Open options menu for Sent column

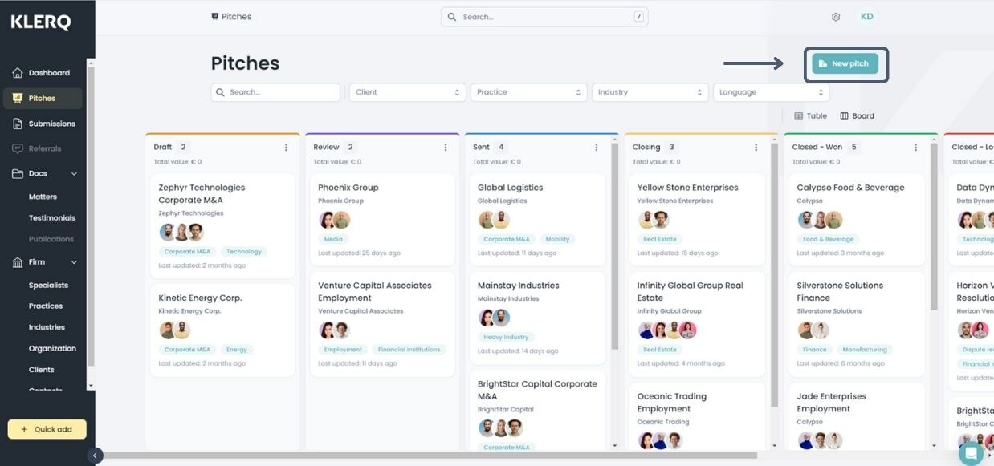click(597, 148)
